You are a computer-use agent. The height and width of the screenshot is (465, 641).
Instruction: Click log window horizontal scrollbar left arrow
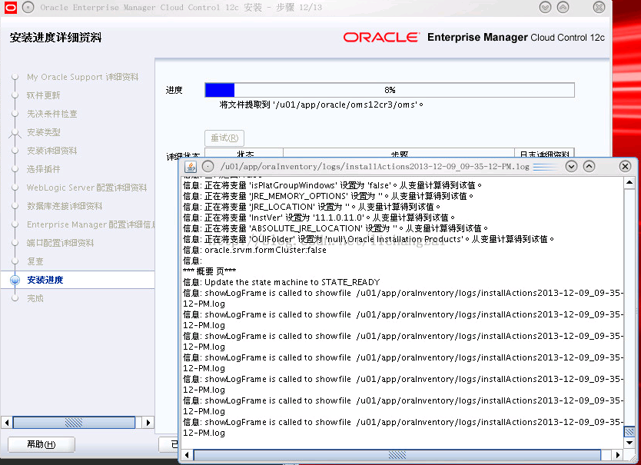[187, 455]
